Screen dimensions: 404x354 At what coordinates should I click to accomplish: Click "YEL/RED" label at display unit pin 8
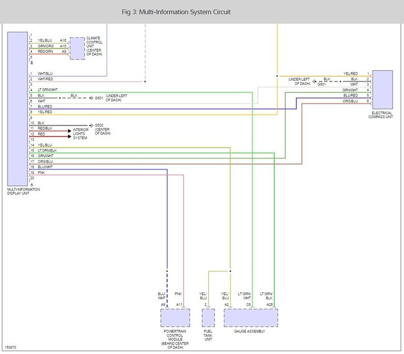click(45, 112)
